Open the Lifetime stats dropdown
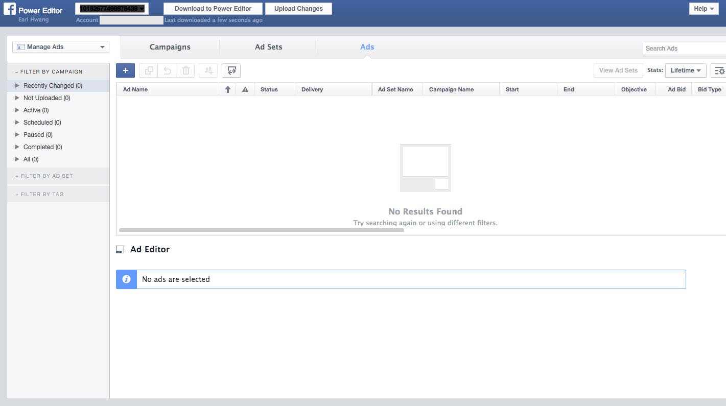The height and width of the screenshot is (406, 726). (x=686, y=70)
